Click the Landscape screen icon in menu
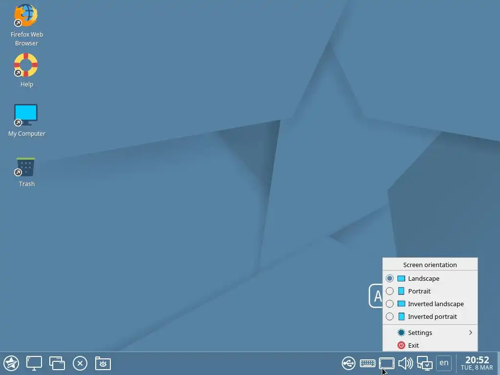Screen dimensions: 500x375 tap(401, 278)
